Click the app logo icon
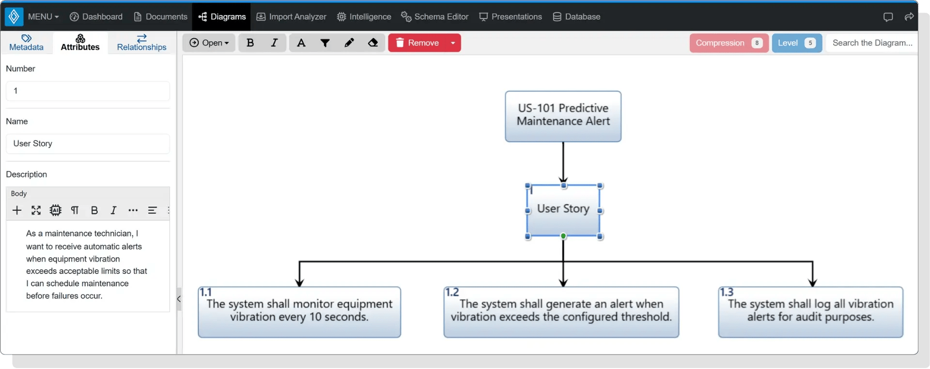Screen dimensions: 930x369 click(x=14, y=16)
